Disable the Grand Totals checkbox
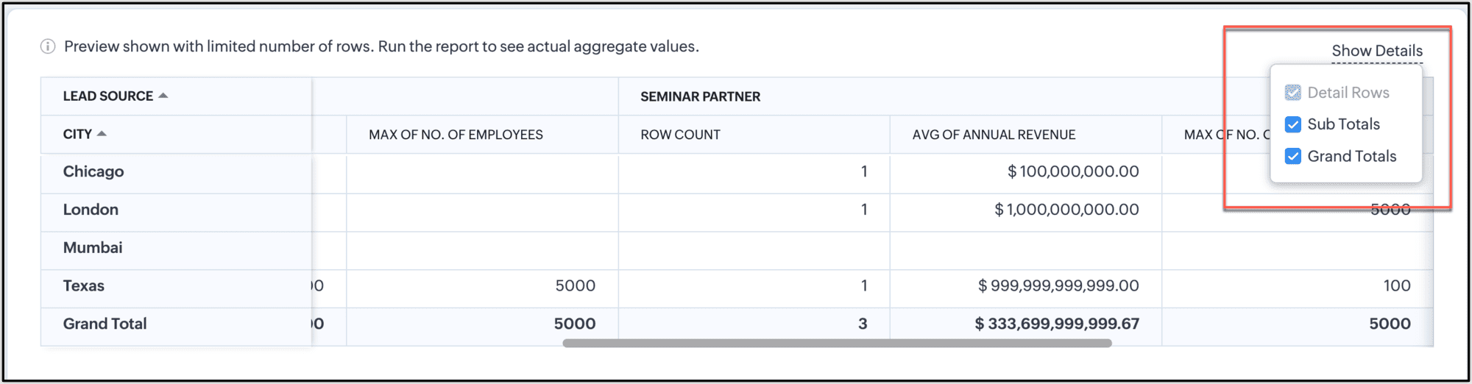This screenshot has height=384, width=1472. click(x=1292, y=156)
